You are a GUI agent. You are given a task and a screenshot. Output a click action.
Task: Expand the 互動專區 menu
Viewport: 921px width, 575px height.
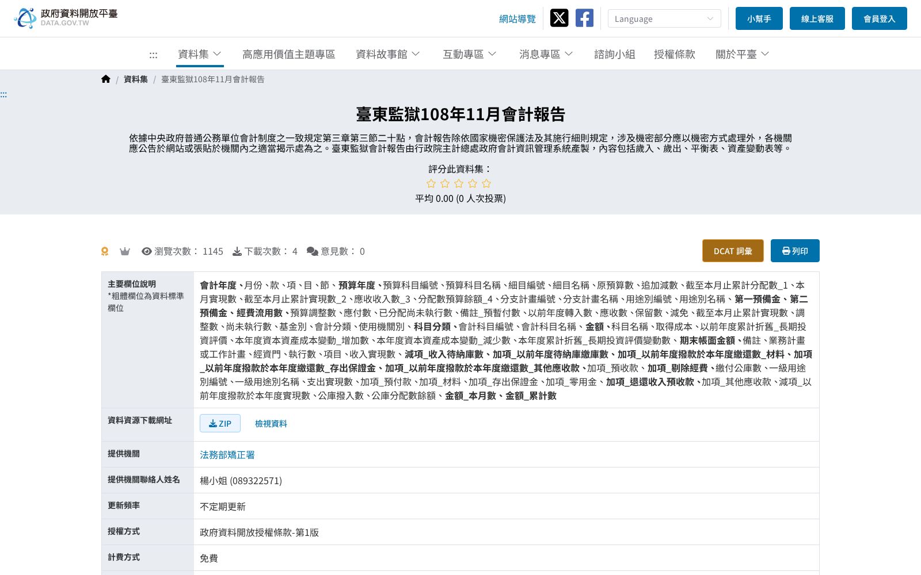pyautogui.click(x=470, y=54)
